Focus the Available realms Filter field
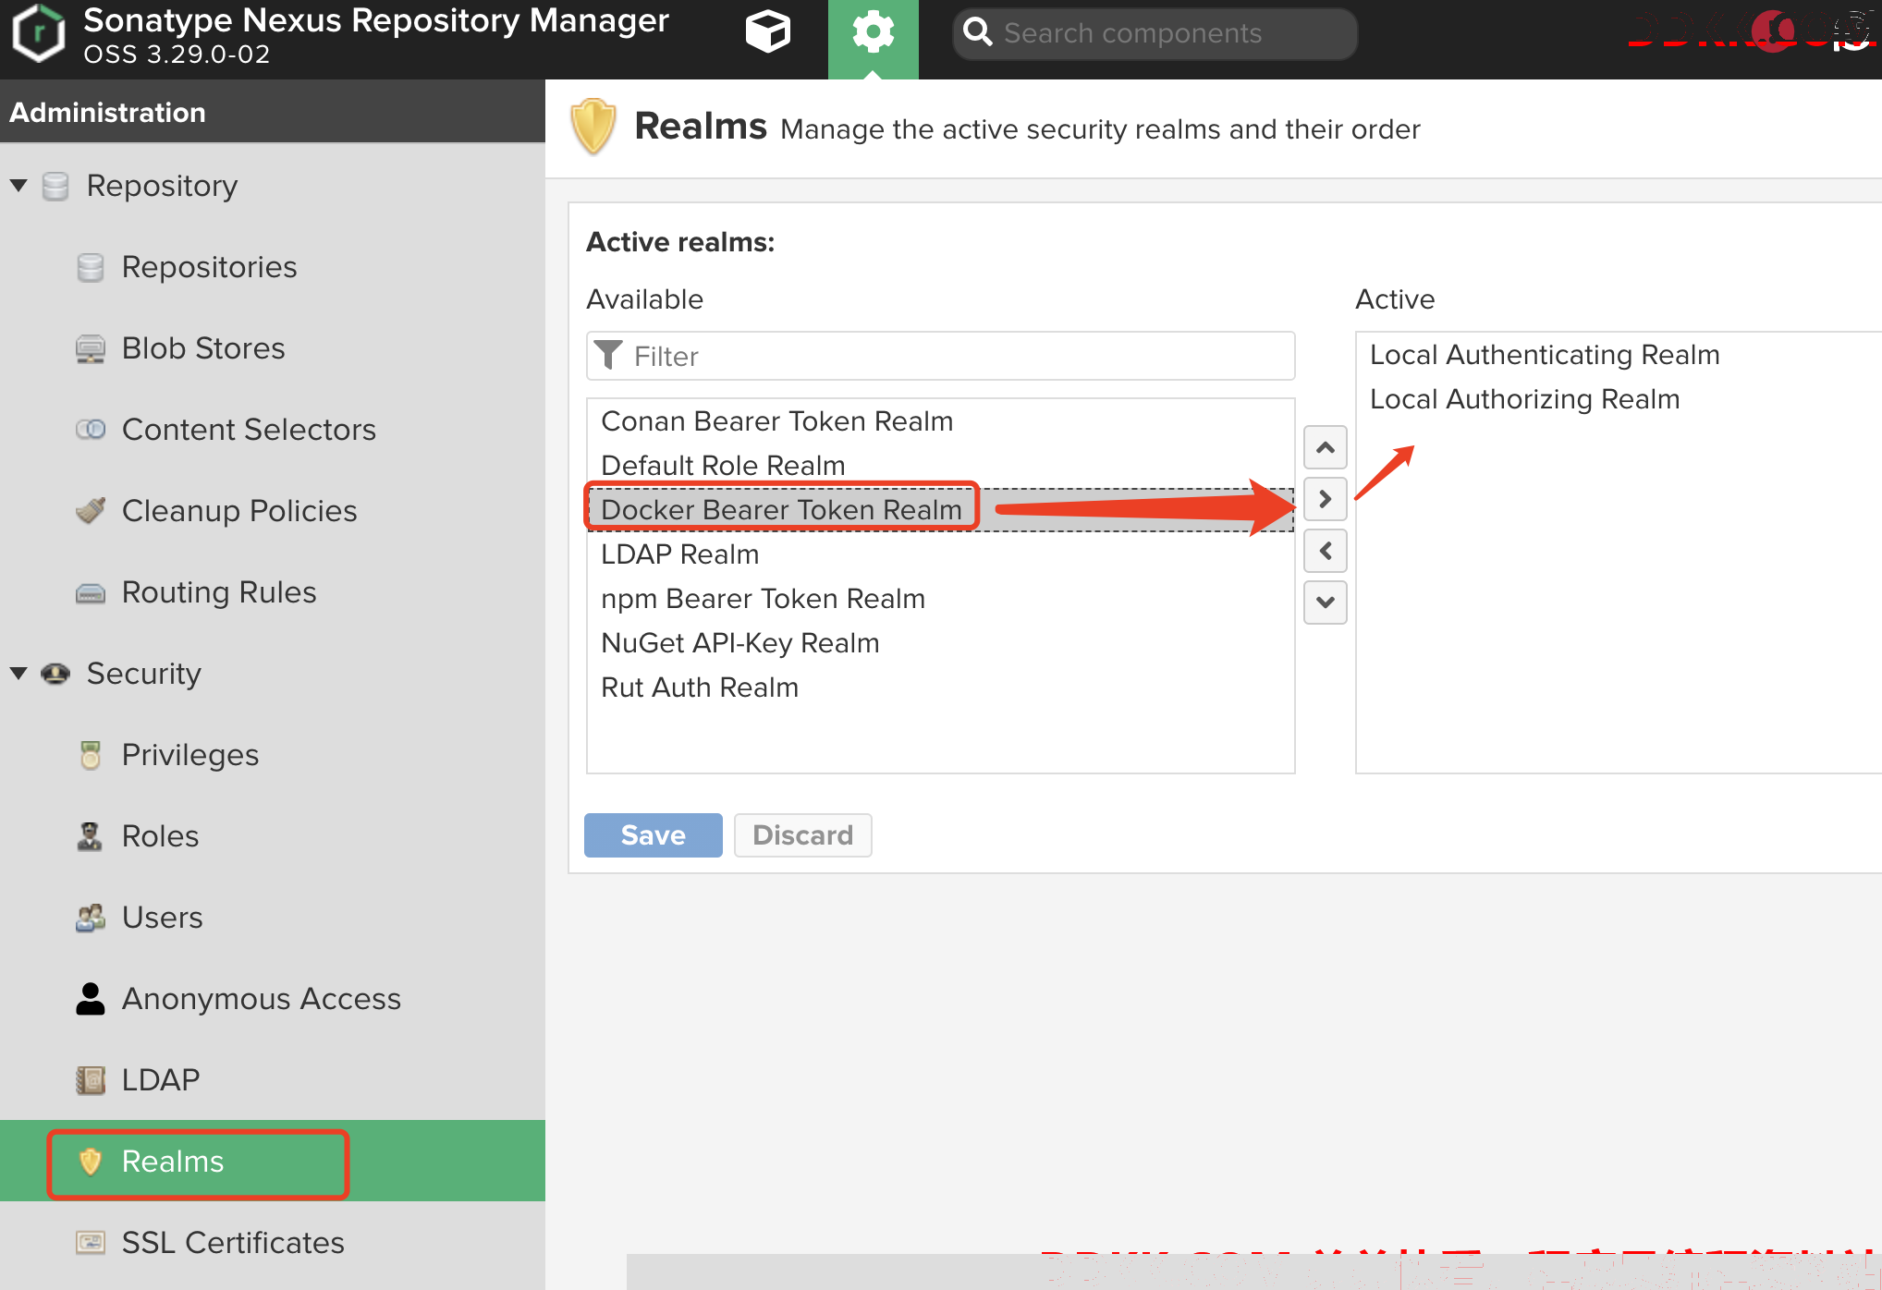 click(x=941, y=356)
